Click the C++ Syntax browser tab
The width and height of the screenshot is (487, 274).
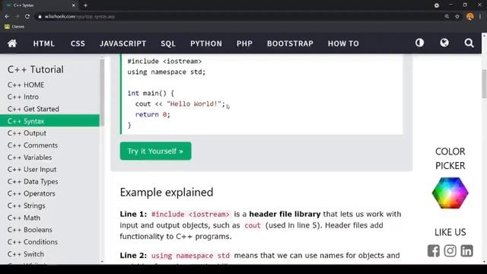click(x=40, y=5)
